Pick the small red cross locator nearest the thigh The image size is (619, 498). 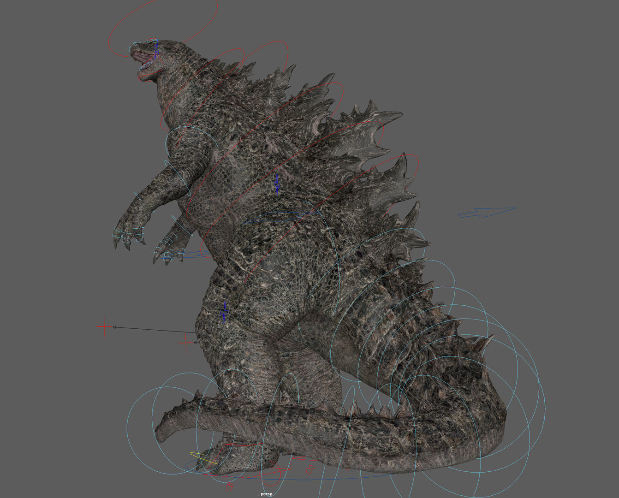pyautogui.click(x=186, y=343)
